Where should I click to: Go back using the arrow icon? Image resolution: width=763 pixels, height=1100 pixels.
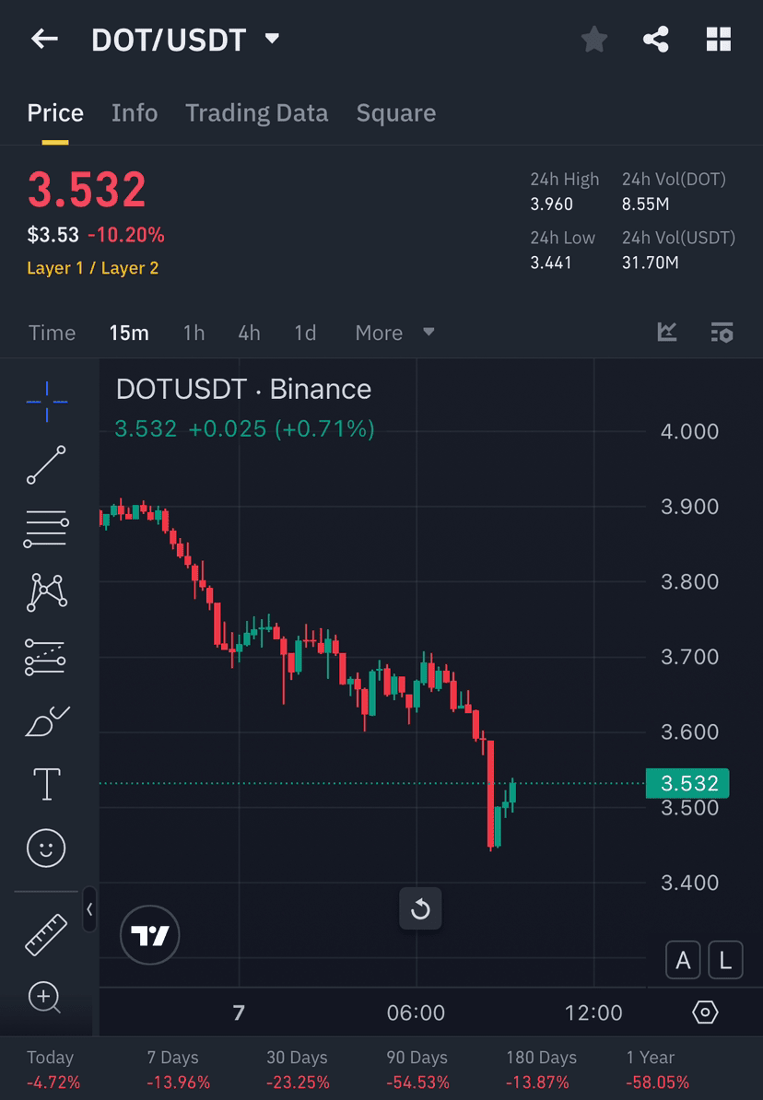(x=44, y=39)
